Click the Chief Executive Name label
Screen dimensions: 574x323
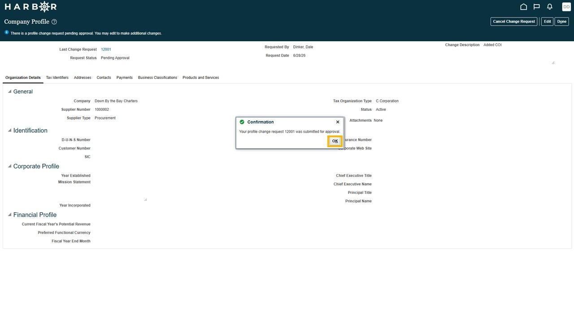click(x=352, y=184)
